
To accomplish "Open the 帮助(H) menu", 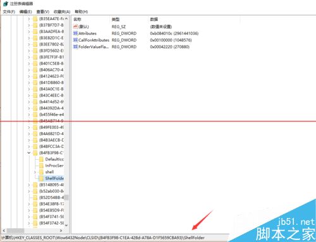I will click(82, 11).
